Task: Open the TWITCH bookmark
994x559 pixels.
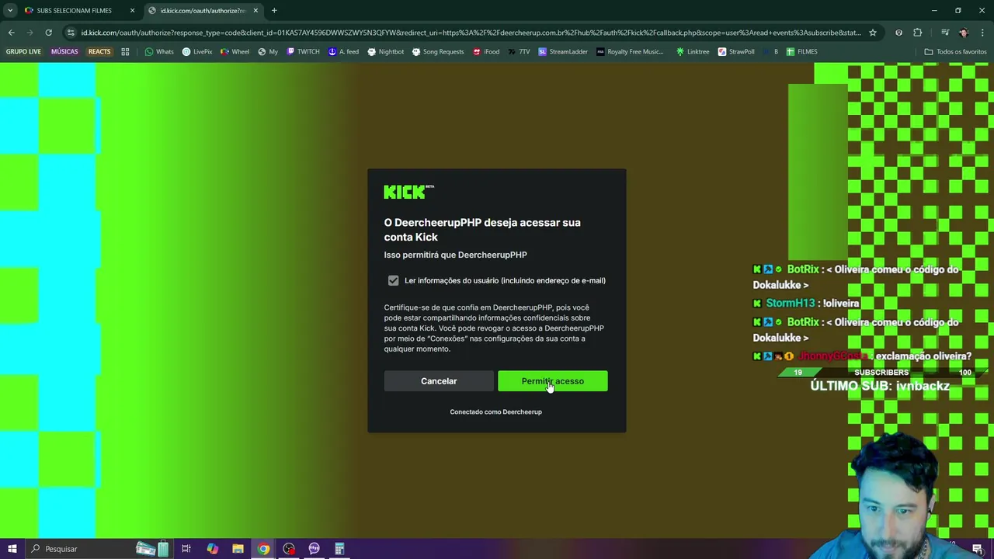Action: click(x=303, y=52)
